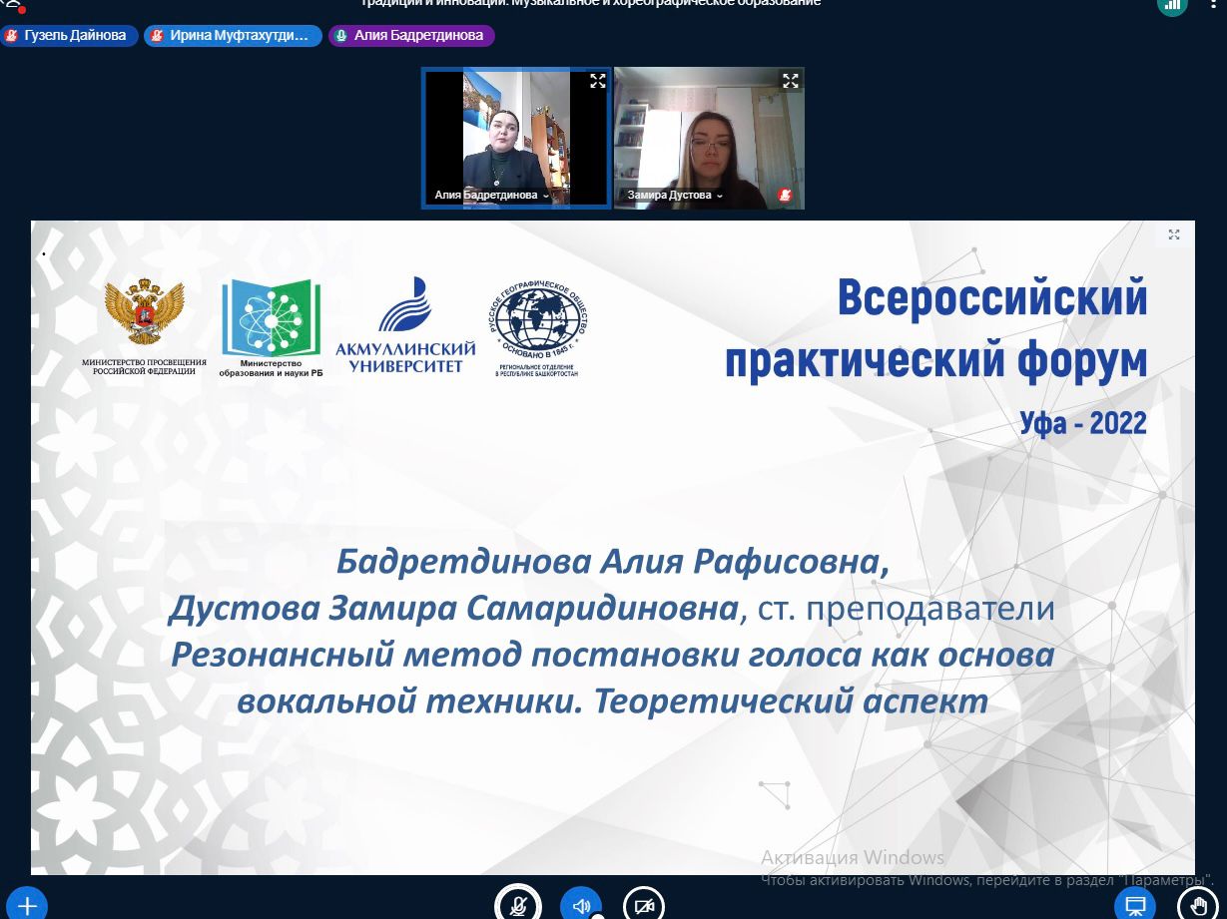Screen dimensions: 1227x919
Task: Open the options menu with three dots
Action: point(1215,5)
